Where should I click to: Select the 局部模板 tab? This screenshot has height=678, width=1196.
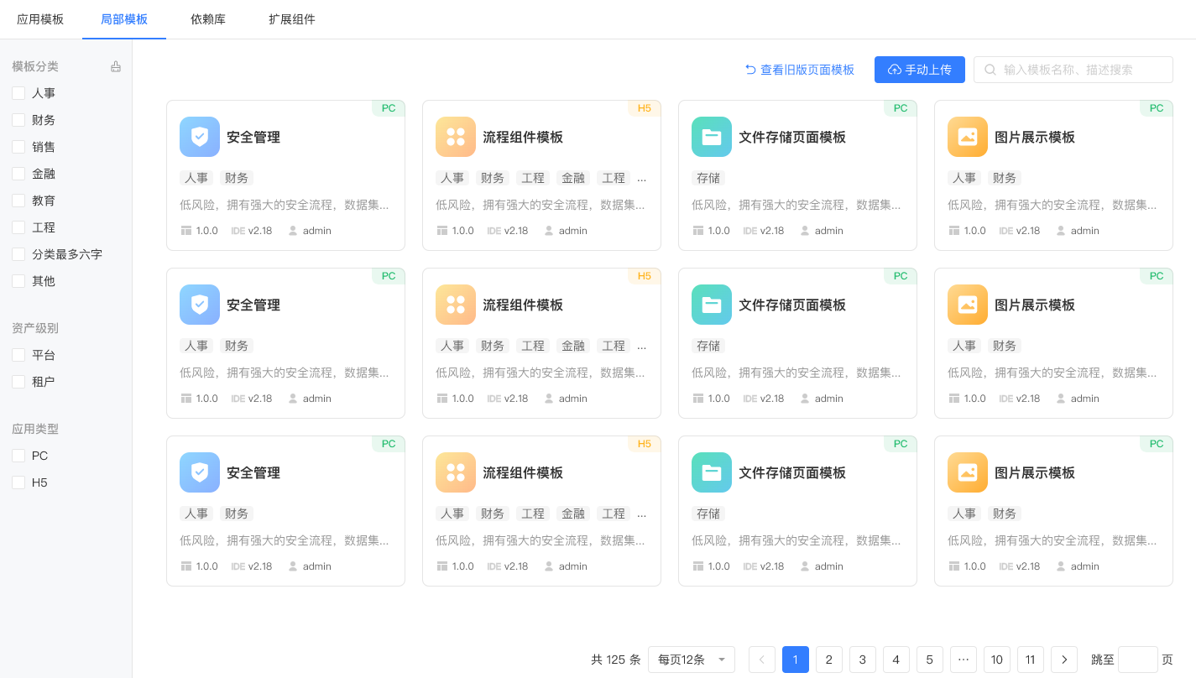(x=124, y=19)
